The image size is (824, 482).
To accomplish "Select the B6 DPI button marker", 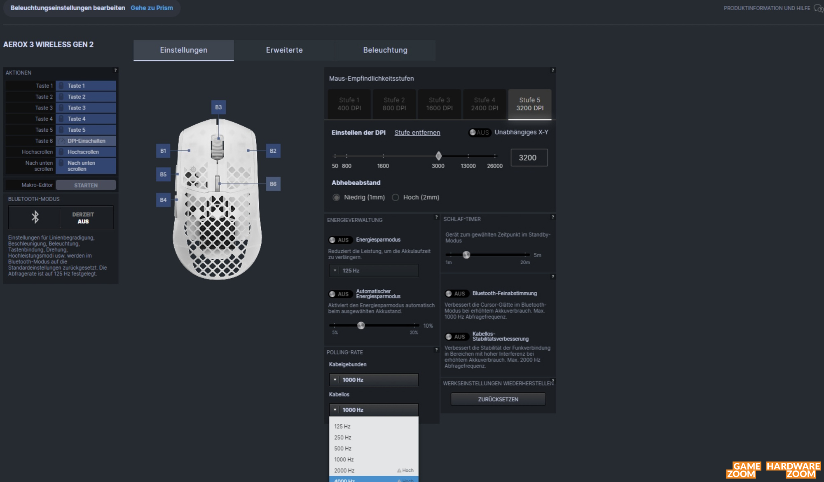I will [273, 184].
